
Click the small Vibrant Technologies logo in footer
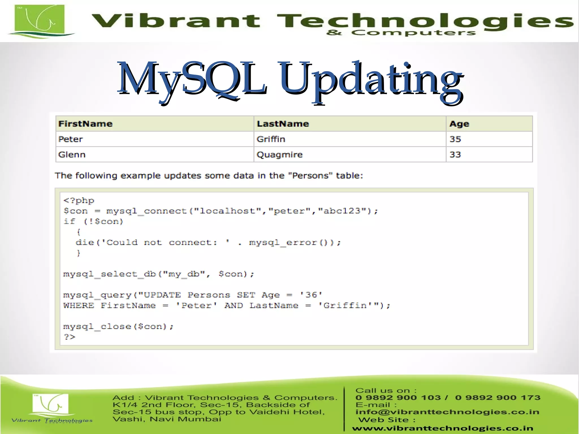click(x=52, y=409)
